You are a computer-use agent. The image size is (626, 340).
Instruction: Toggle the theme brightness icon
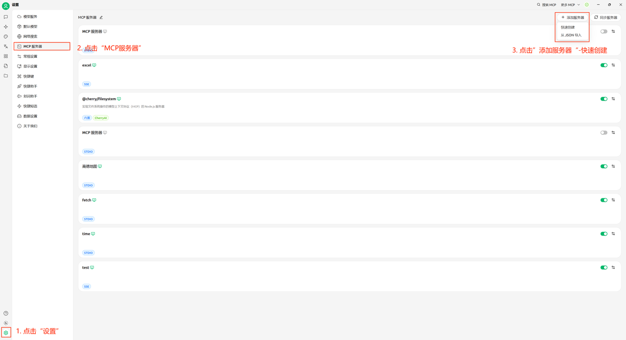click(6, 323)
